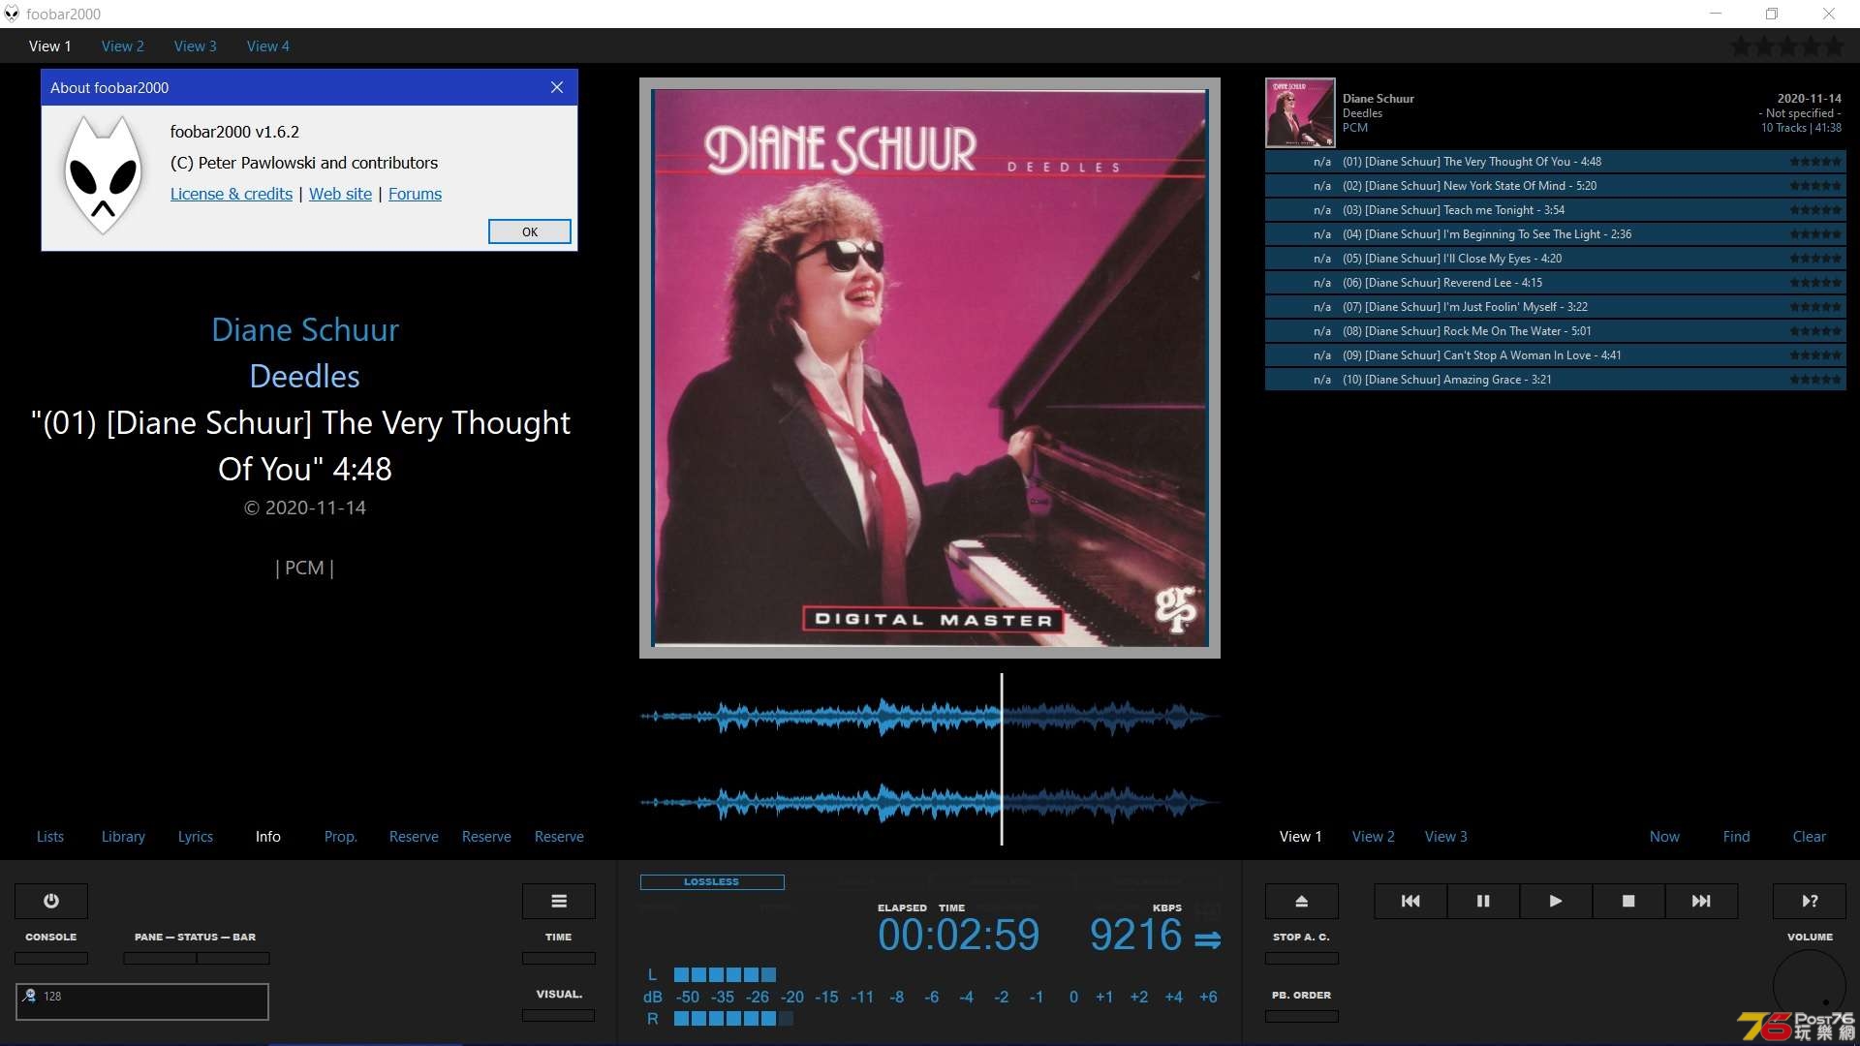Image resolution: width=1860 pixels, height=1046 pixels.
Task: Select track 09 Can't Stop A Woman In Love
Action: pos(1555,355)
